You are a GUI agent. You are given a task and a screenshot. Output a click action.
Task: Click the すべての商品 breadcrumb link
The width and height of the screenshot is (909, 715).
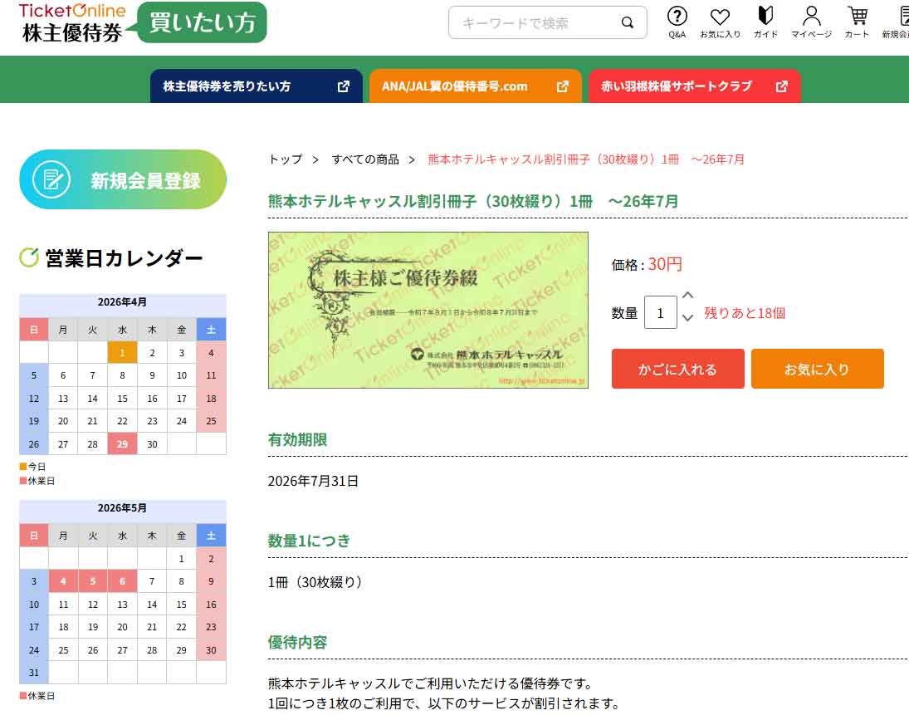pyautogui.click(x=365, y=159)
